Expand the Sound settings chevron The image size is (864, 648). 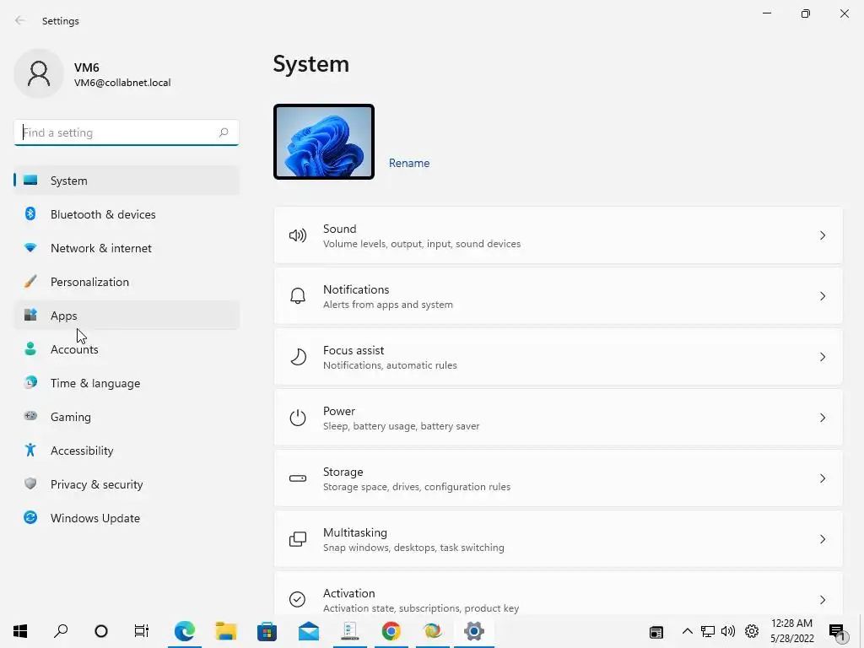[x=822, y=236]
